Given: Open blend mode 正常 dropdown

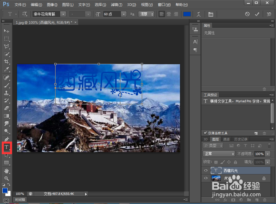Looking at the screenshot, I should click(x=219, y=154).
